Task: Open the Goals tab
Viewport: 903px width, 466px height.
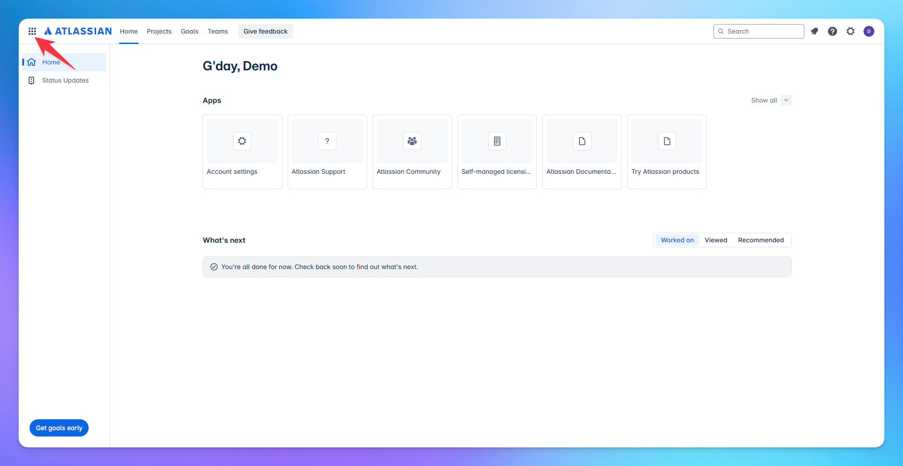Action: pos(190,31)
